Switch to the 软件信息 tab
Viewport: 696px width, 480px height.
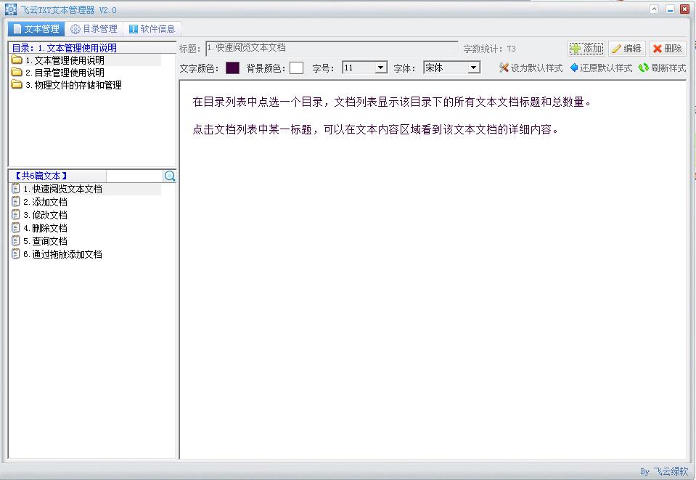coord(152,29)
